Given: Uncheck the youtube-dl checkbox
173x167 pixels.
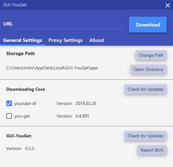Looking at the screenshot, I should coord(9,103).
